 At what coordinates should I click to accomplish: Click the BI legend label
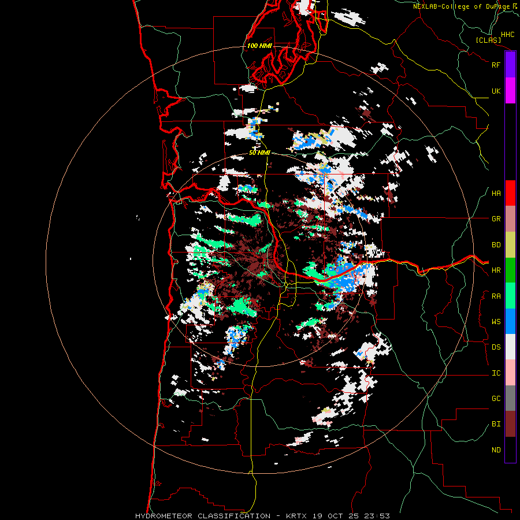pyautogui.click(x=496, y=424)
